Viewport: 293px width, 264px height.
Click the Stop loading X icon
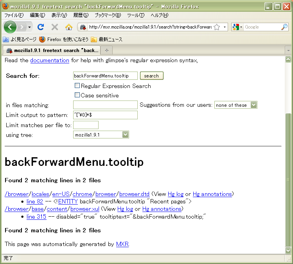(54, 27)
